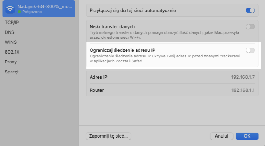Click the green Połączono status dot
Screen dimensions: 265x146
click(x=19, y=12)
